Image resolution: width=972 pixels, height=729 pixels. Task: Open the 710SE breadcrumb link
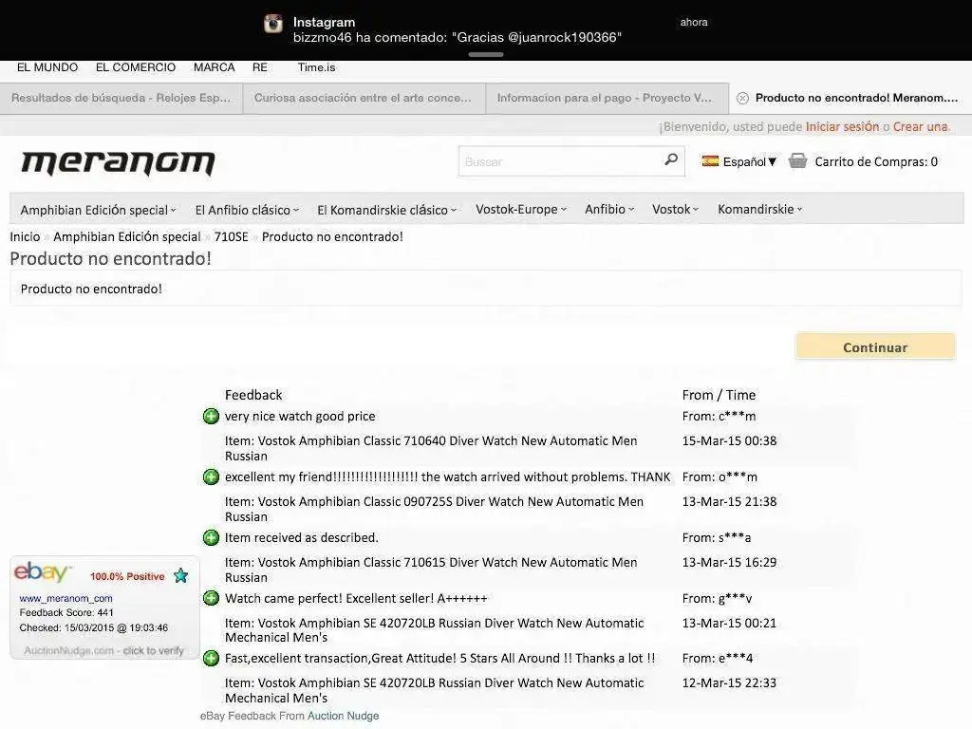231,236
